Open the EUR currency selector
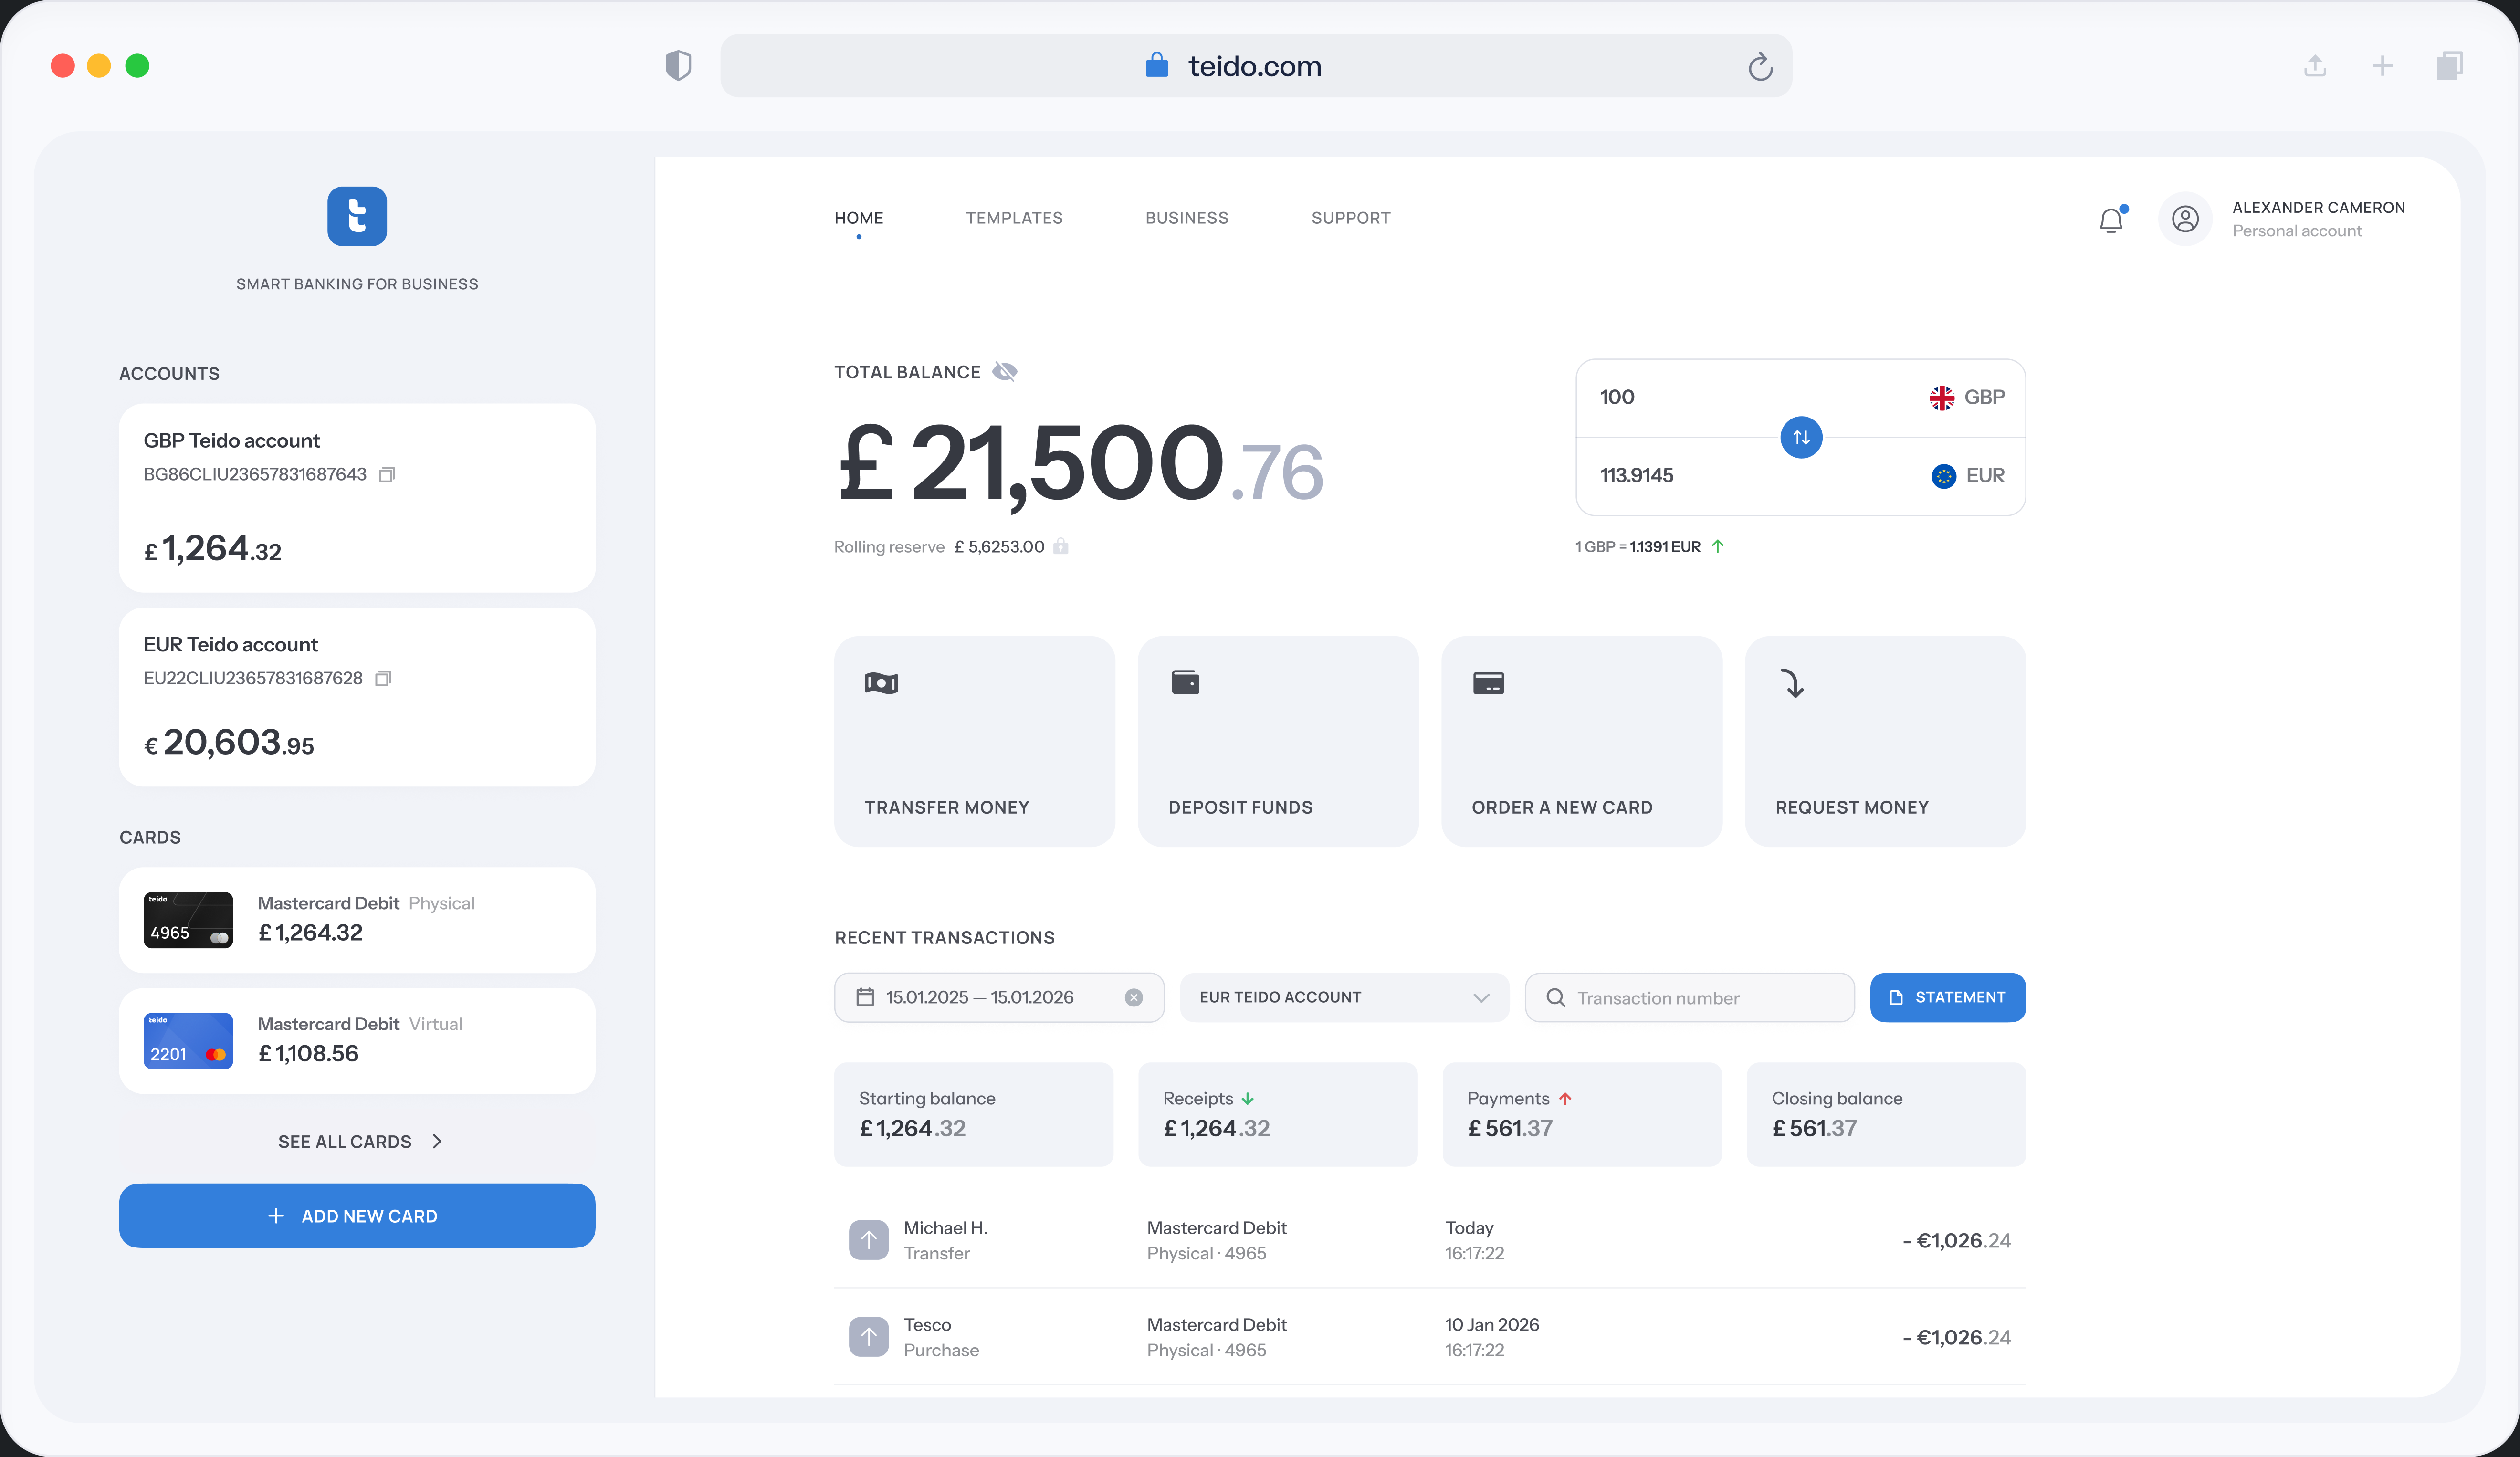The height and width of the screenshot is (1457, 2520). click(1968, 476)
